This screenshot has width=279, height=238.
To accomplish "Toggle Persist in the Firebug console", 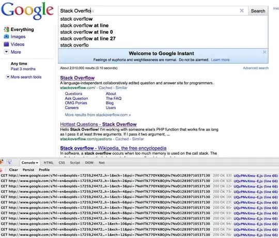I will [x=28, y=170].
